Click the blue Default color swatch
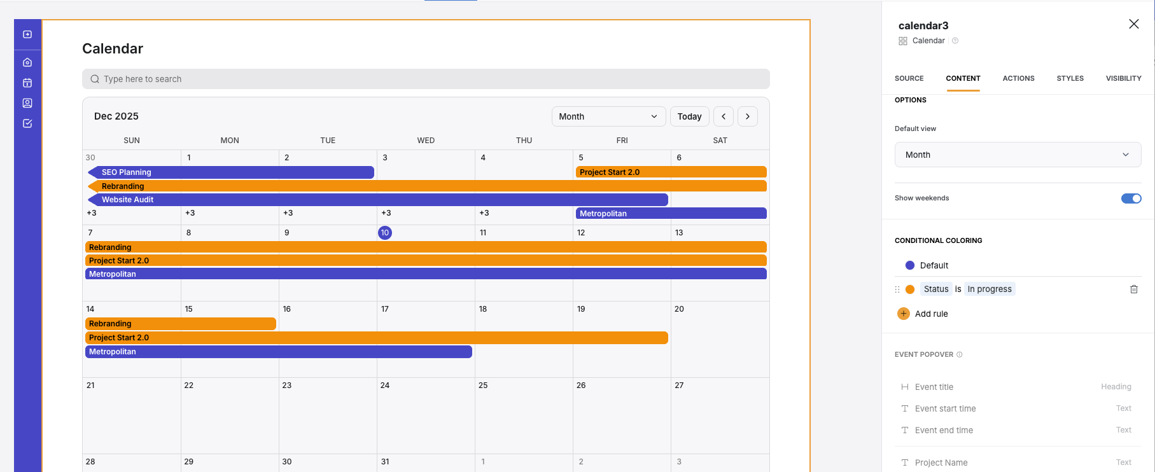This screenshot has height=472, width=1155. [909, 265]
